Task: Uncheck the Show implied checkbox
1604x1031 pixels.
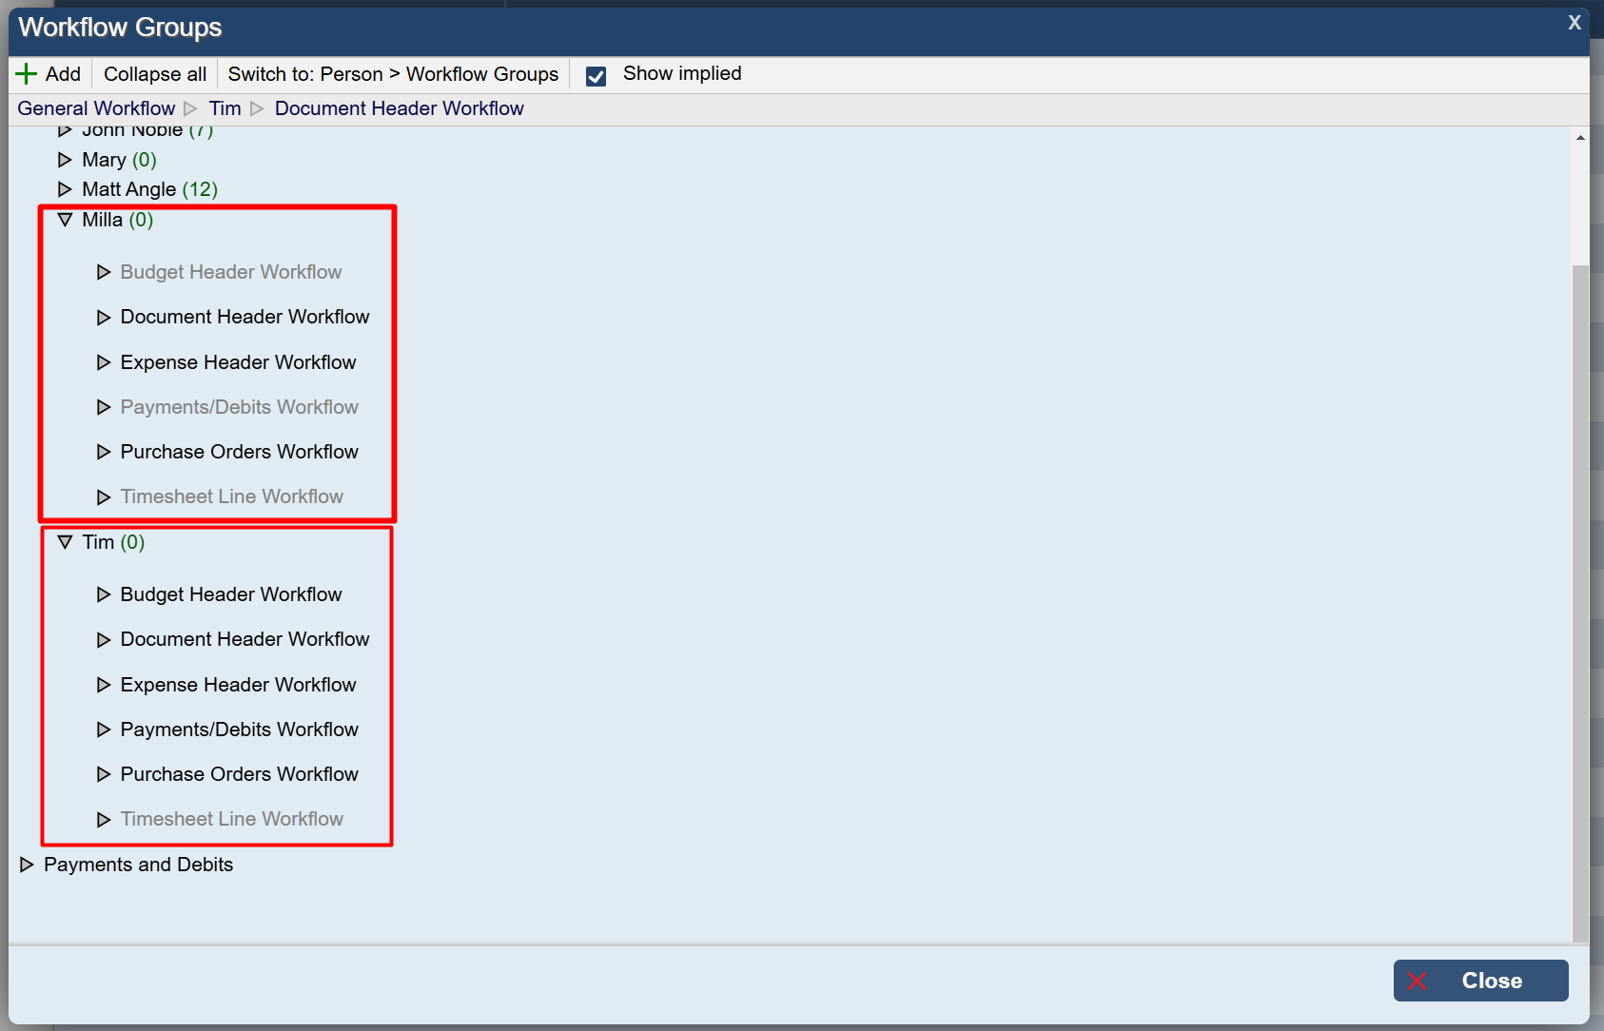Action: point(597,76)
